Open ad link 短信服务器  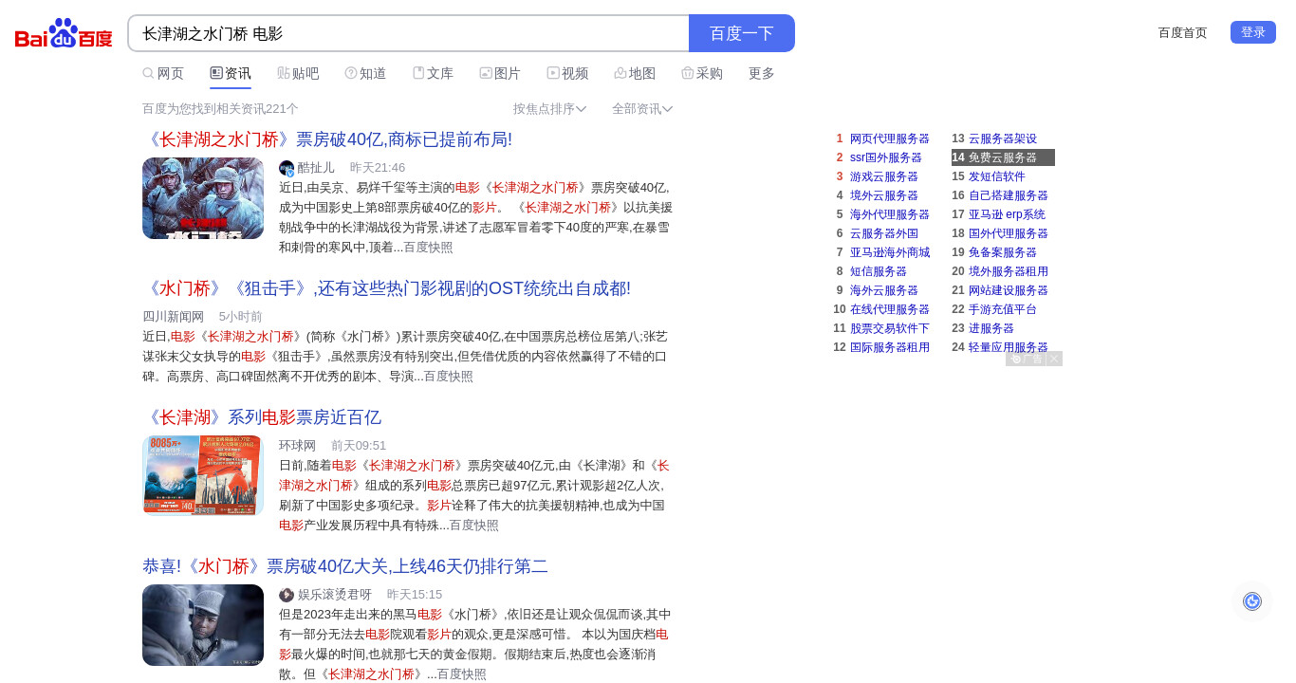click(879, 271)
